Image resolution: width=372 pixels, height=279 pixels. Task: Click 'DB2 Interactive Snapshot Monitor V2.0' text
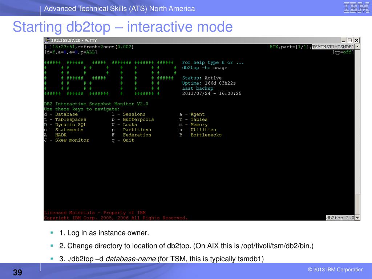click(x=96, y=104)
